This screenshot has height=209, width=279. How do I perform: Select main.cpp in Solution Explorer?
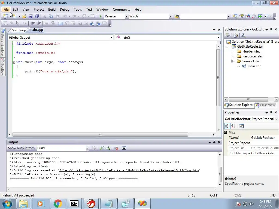click(254, 66)
